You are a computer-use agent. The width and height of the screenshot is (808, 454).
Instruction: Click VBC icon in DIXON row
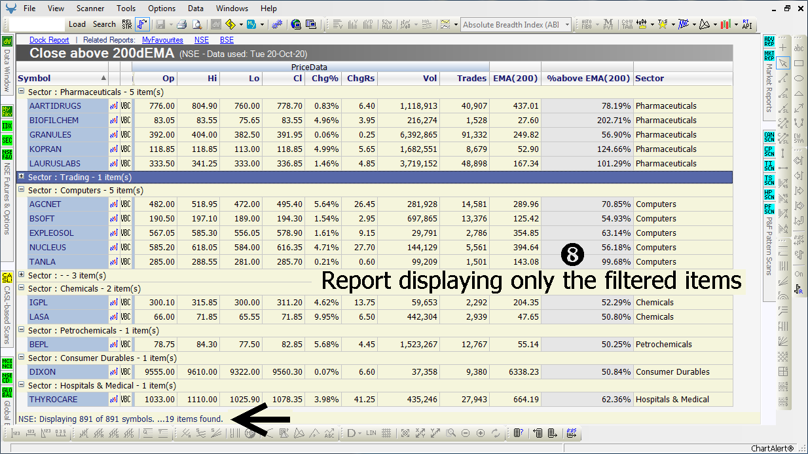point(126,372)
